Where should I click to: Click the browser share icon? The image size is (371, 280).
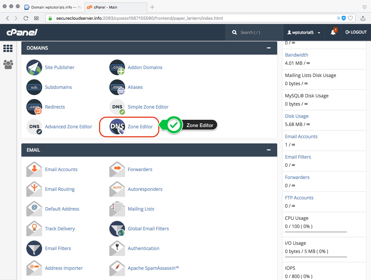coord(363,18)
